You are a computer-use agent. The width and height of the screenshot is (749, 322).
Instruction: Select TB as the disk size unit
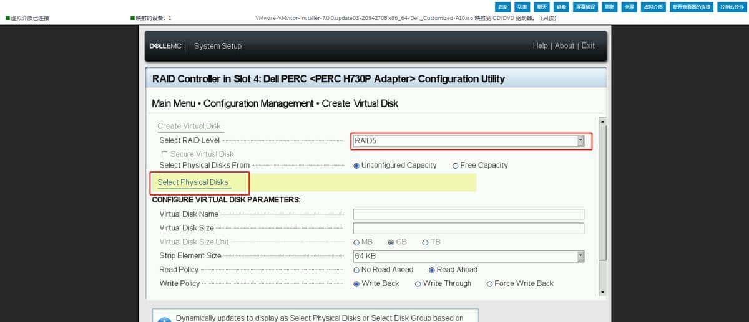pyautogui.click(x=426, y=242)
